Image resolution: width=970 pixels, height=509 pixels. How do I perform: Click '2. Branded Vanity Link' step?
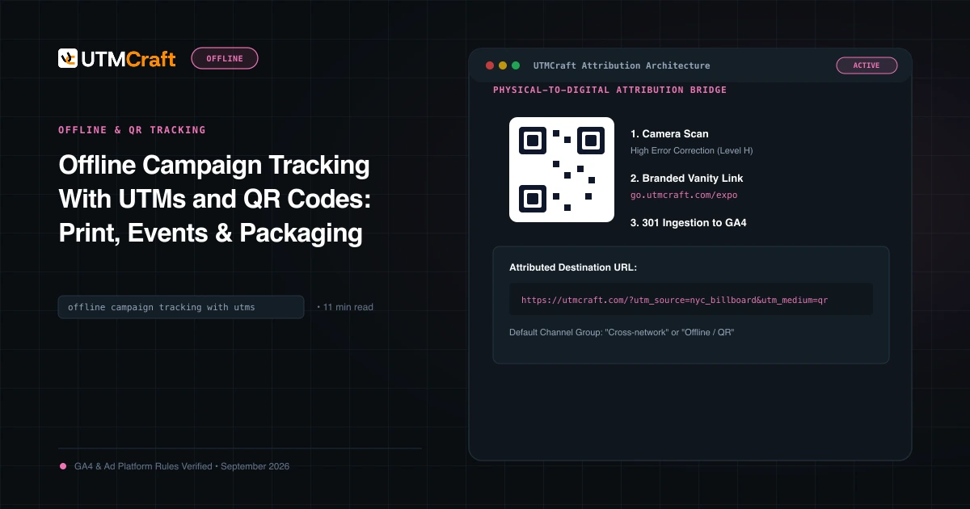tap(687, 178)
